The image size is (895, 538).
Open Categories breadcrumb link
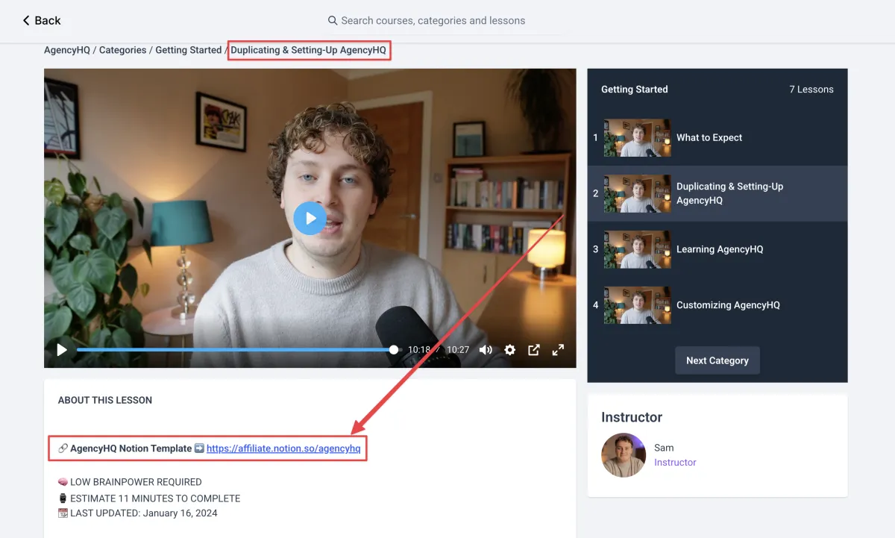(x=122, y=50)
